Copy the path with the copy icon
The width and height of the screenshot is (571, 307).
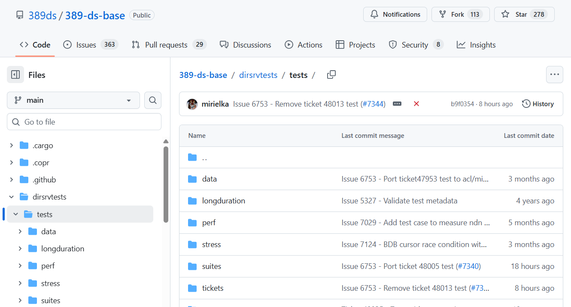tap(331, 75)
